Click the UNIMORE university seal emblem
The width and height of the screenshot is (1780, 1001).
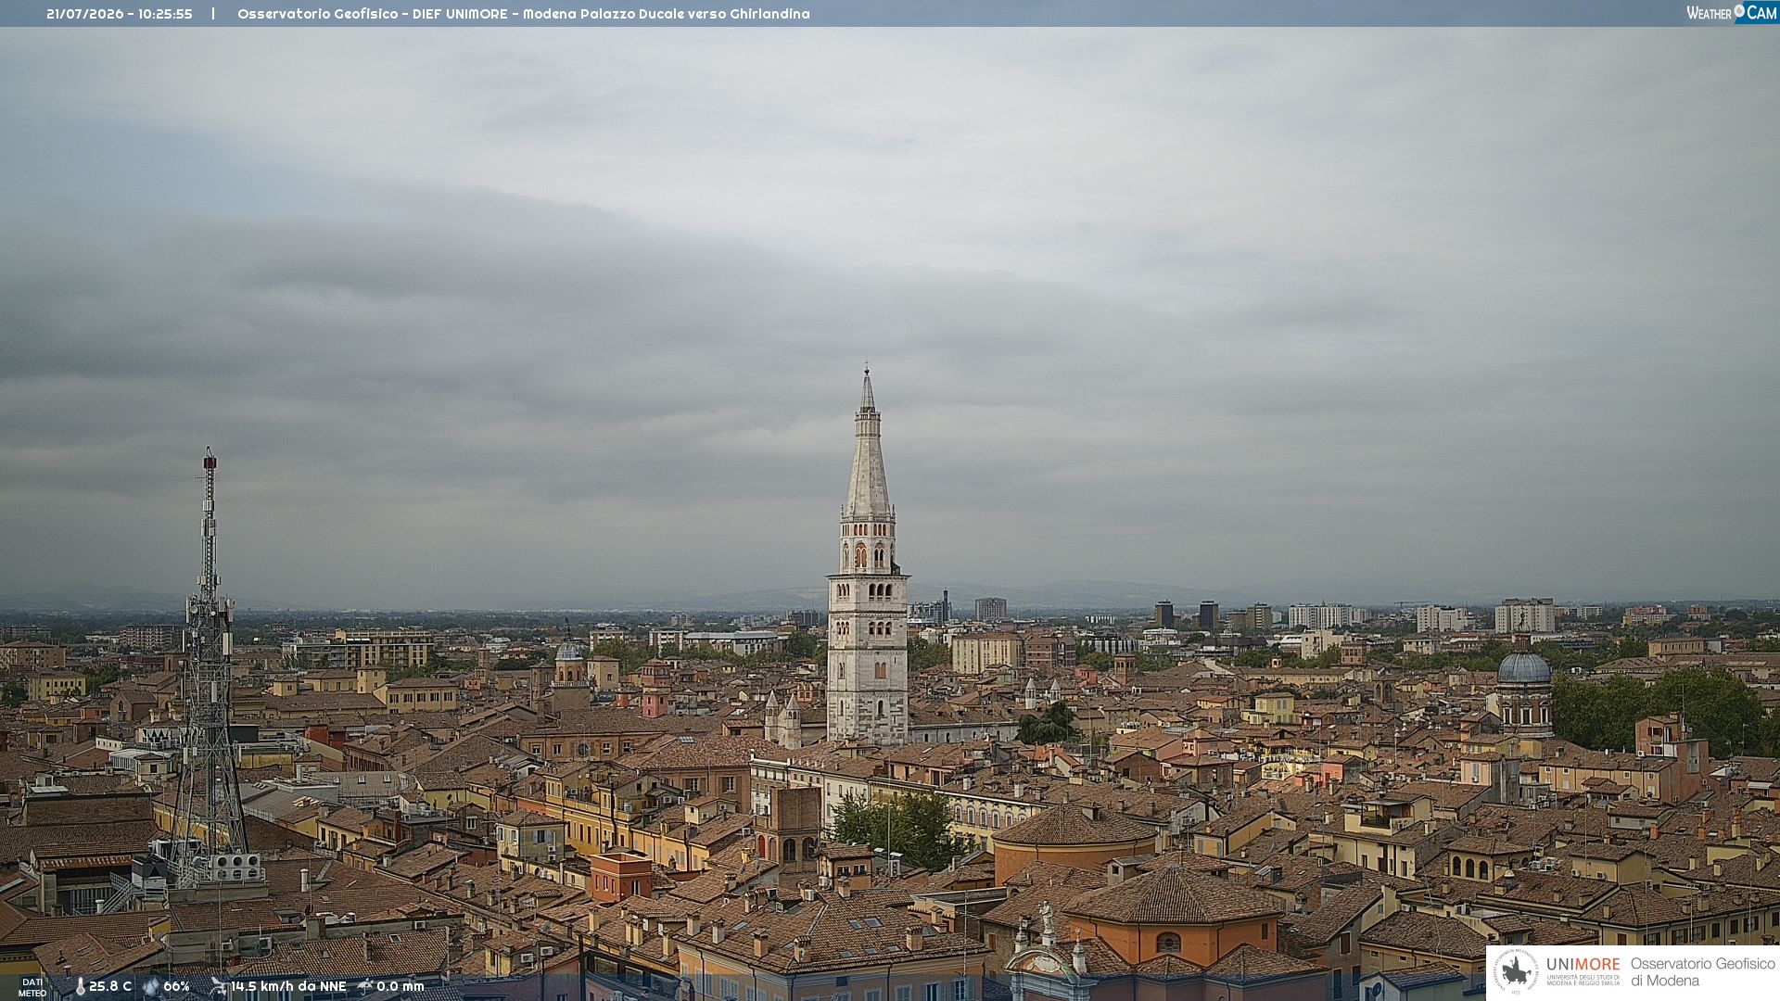pos(1516,971)
